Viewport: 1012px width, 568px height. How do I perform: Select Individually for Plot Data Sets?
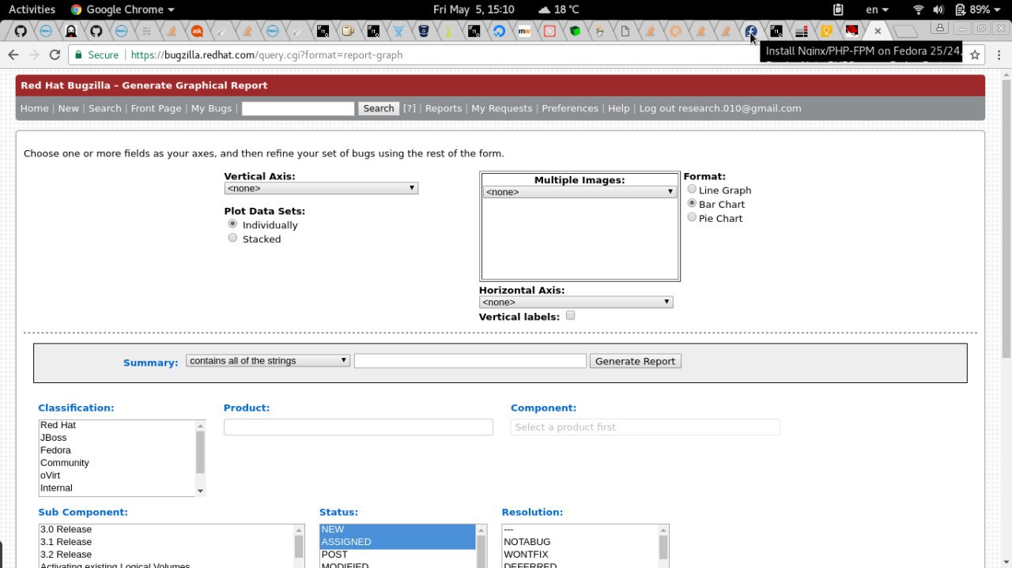click(232, 224)
